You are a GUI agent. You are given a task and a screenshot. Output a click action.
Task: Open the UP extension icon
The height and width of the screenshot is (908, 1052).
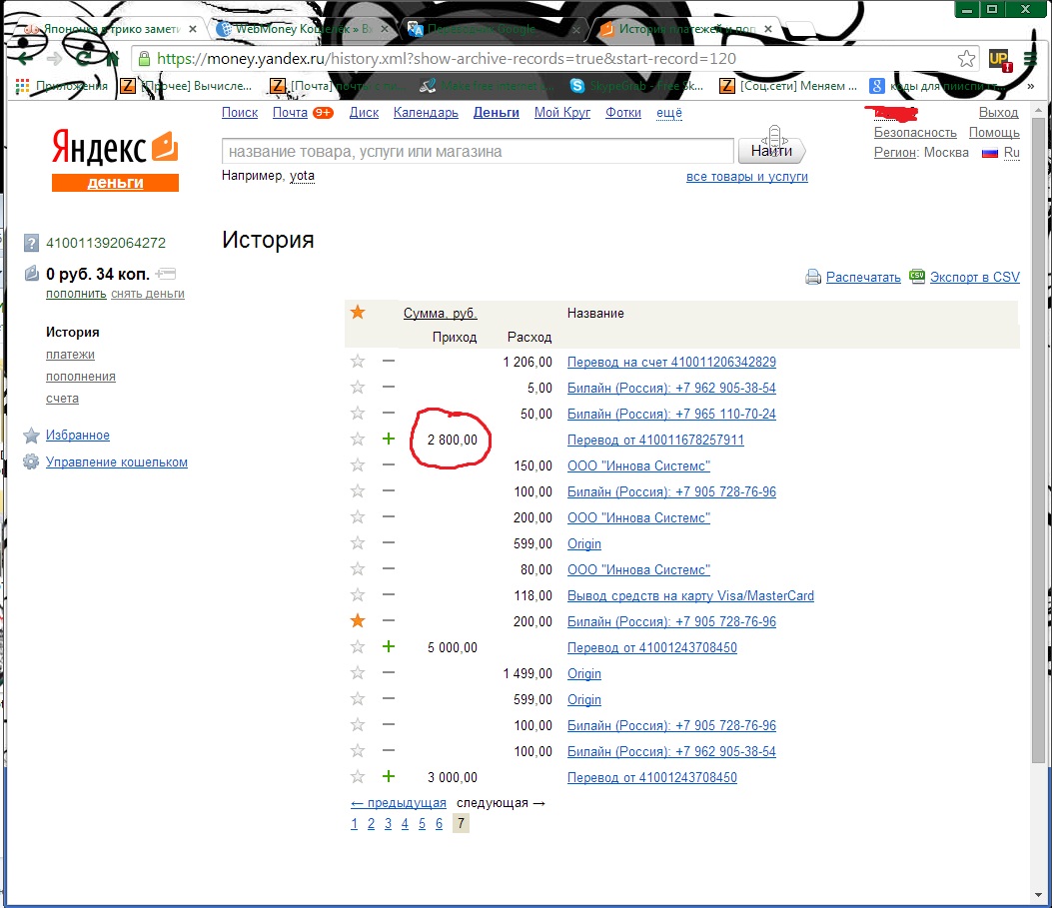1000,59
